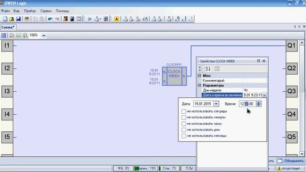The height and width of the screenshot is (172, 306).
Task: Select the I1 input block
Action: 7,46
